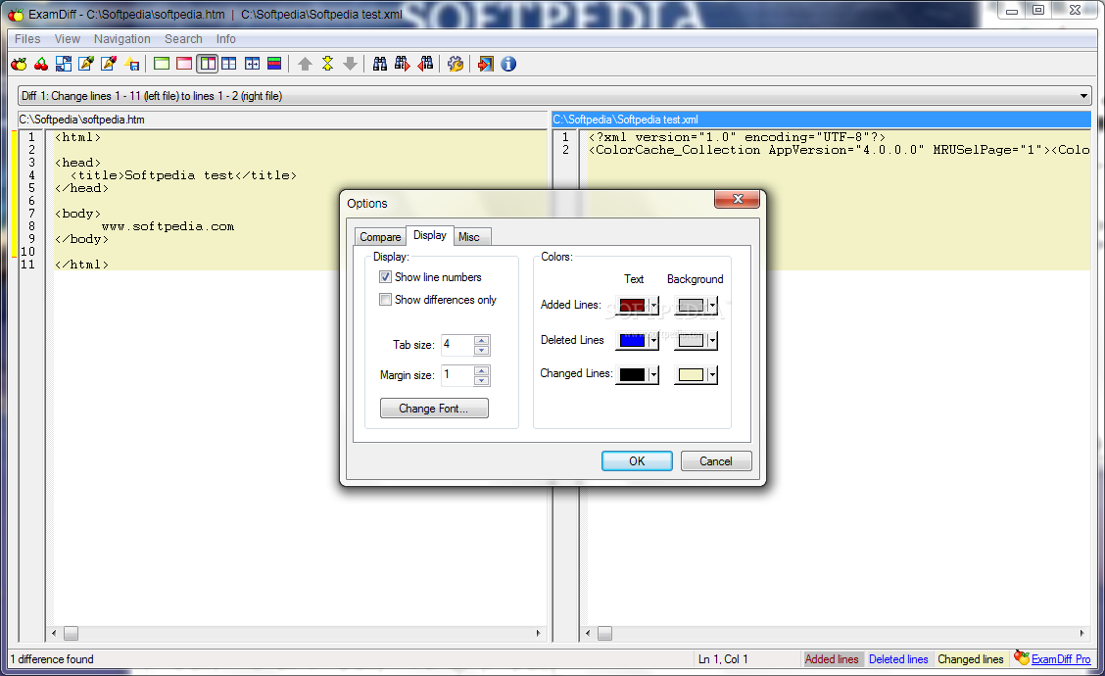Screen dimensions: 1105x676
Task: Click the Find next binoculars icon
Action: (x=403, y=64)
